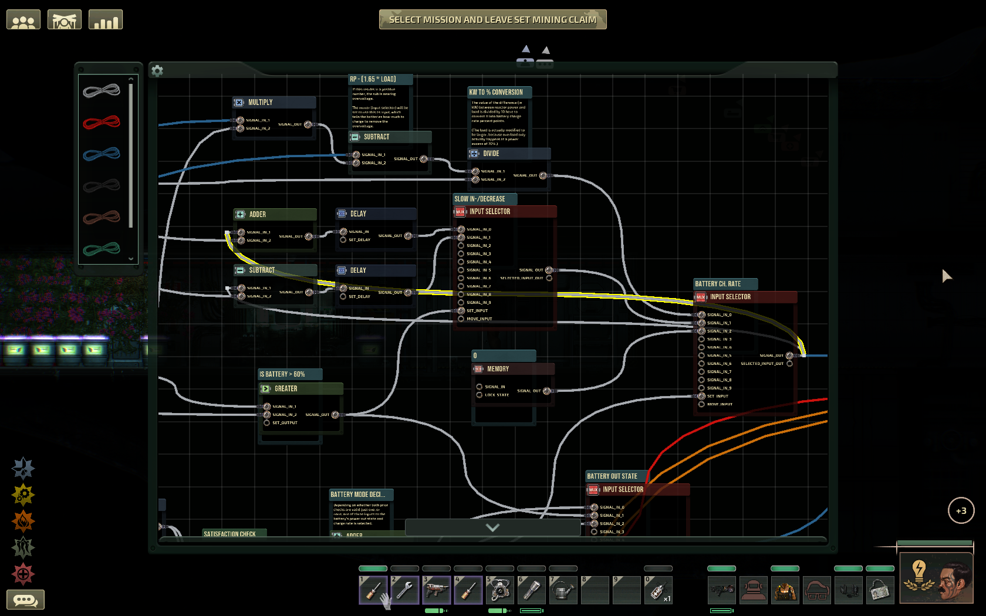The width and height of the screenshot is (986, 616).
Task: Open the bar chart info icon
Action: tap(106, 20)
